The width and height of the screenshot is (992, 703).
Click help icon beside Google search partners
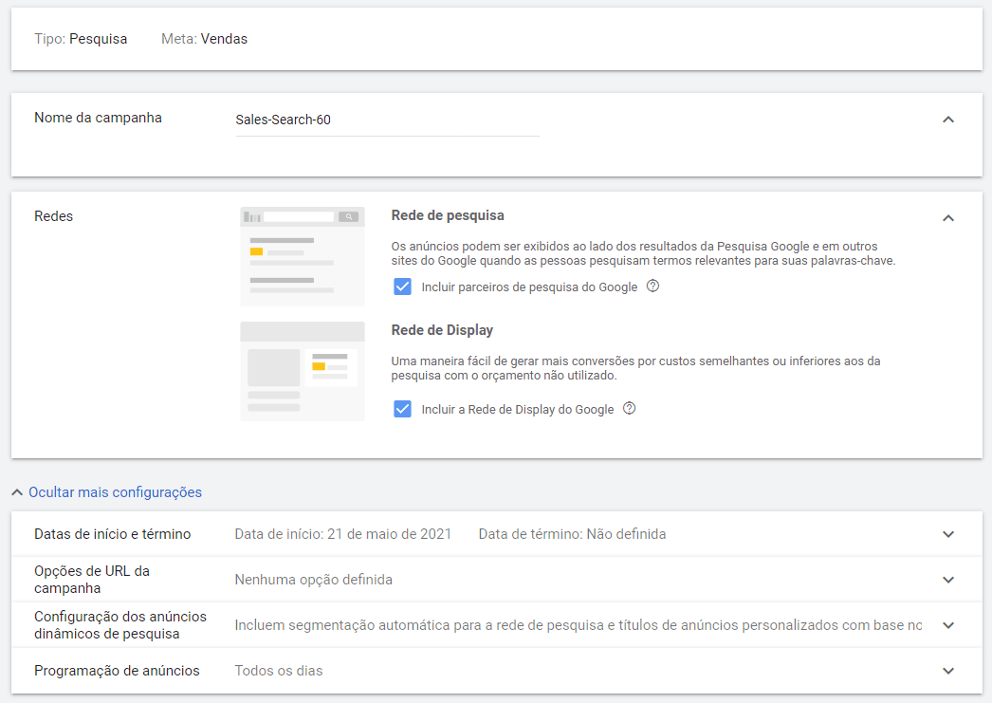click(x=652, y=286)
